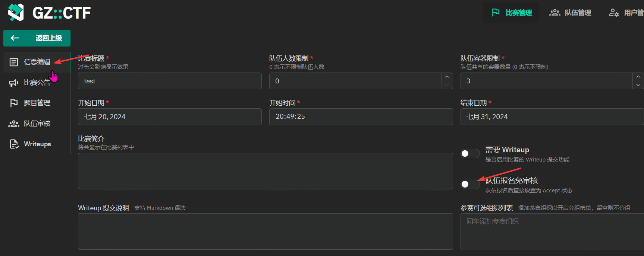
Task: Click the 用户管理 user-gear icon
Action: pos(614,13)
